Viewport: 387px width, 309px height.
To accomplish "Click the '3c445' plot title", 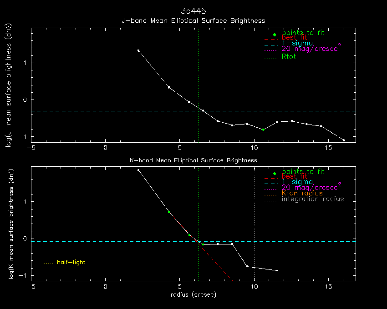I will click(193, 10).
